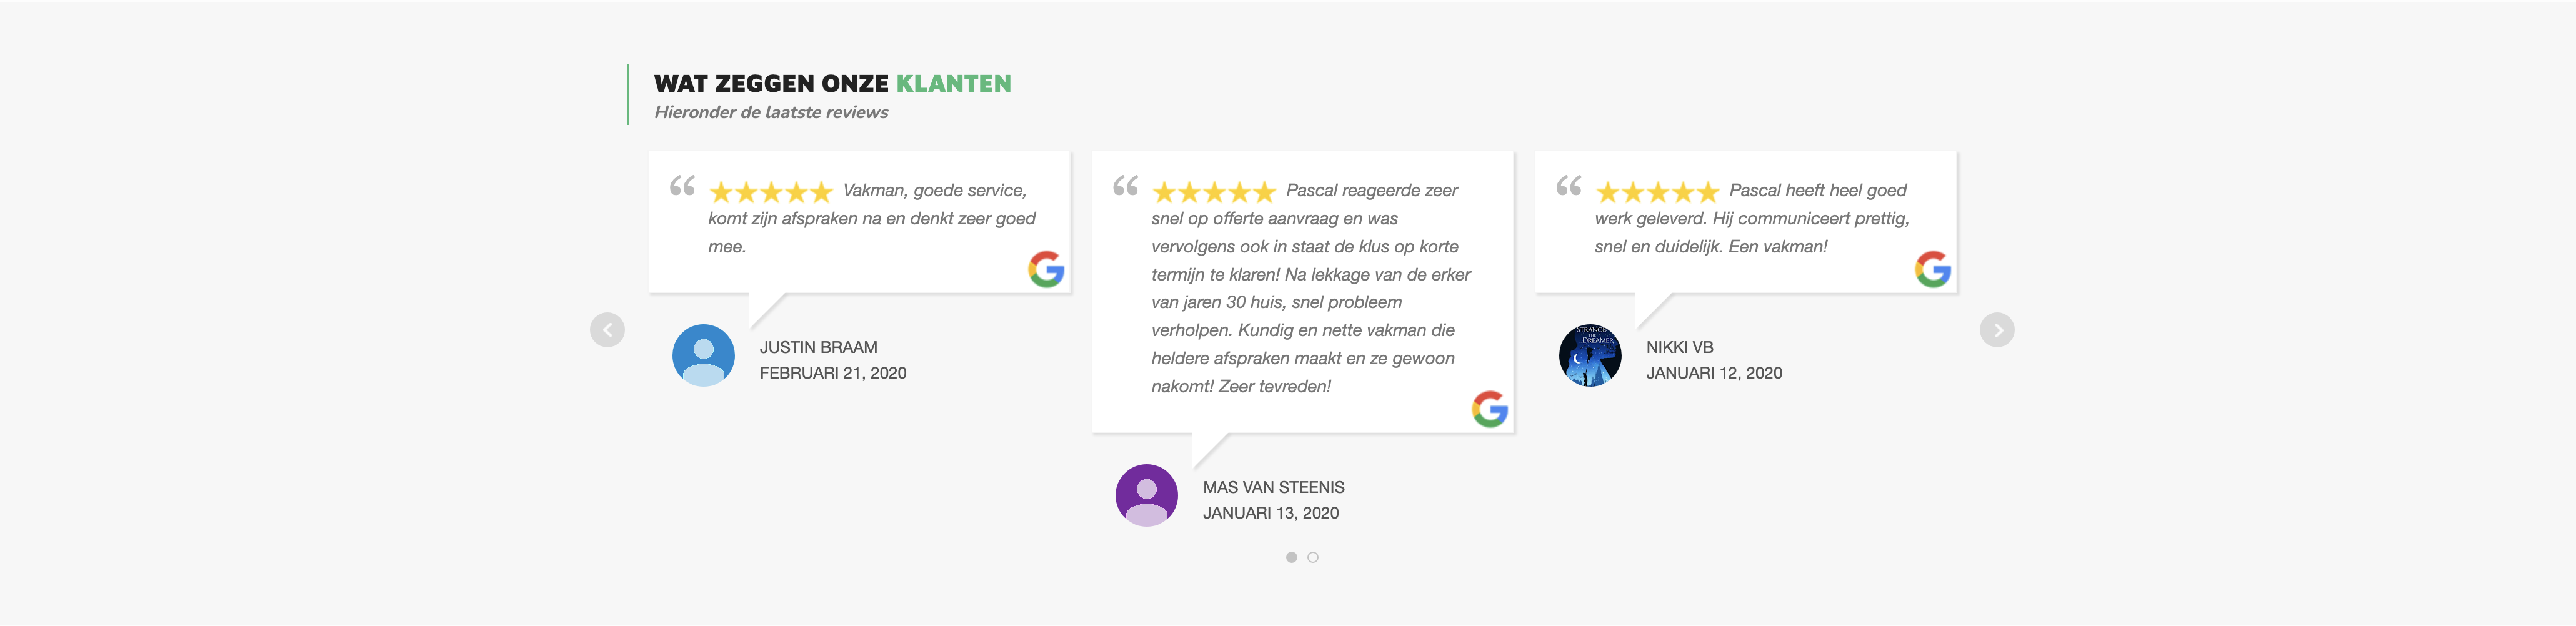Click the star rating on Mas's review
This screenshot has height=626, width=2576.
coord(1214,192)
